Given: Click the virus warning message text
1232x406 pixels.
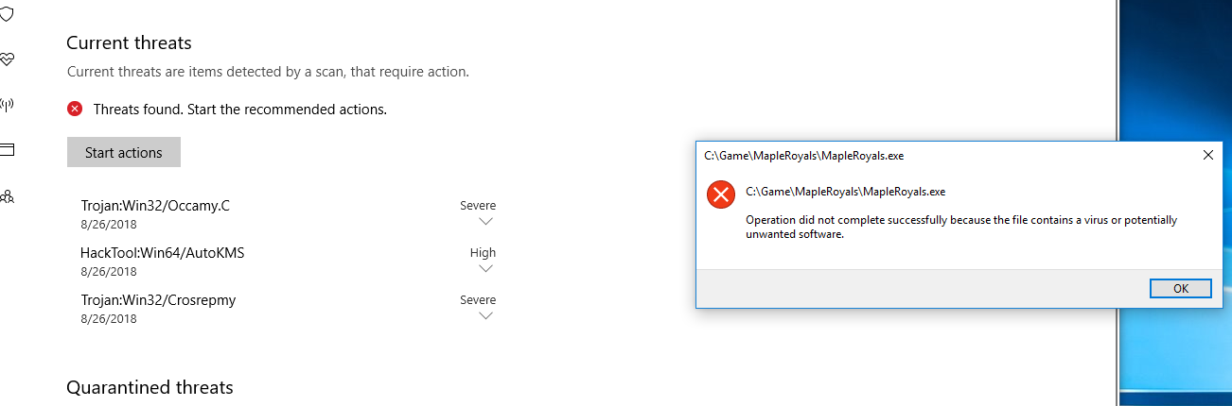Looking at the screenshot, I should pyautogui.click(x=960, y=227).
